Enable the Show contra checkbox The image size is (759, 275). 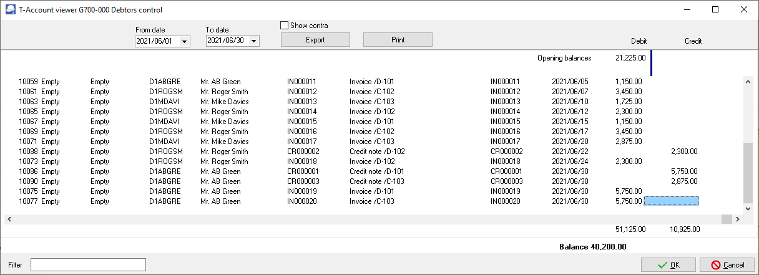(x=285, y=26)
